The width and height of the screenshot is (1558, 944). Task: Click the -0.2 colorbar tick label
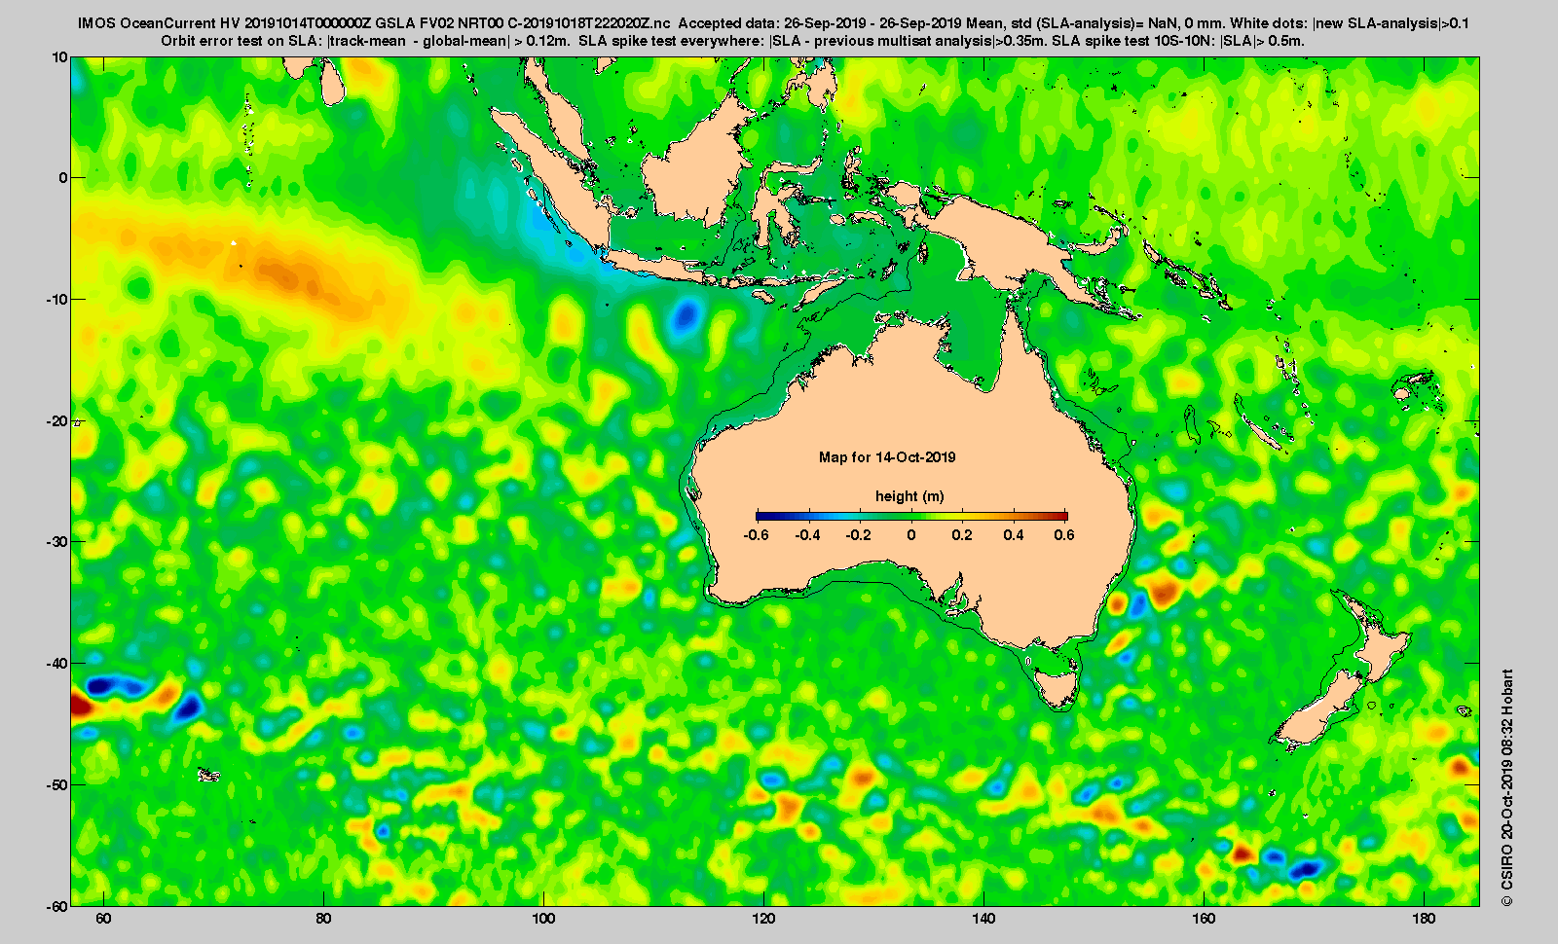pos(859,535)
